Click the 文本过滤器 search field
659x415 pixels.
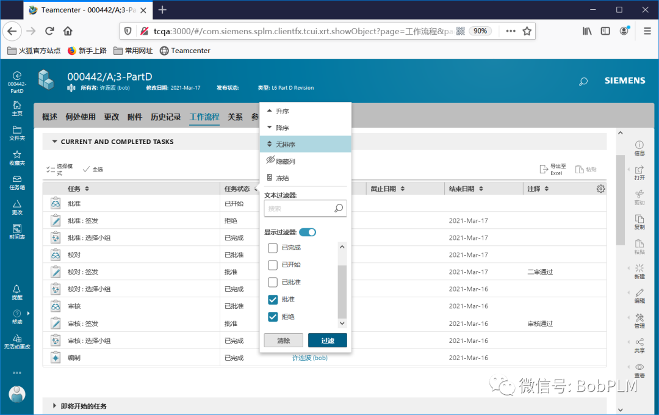(305, 208)
